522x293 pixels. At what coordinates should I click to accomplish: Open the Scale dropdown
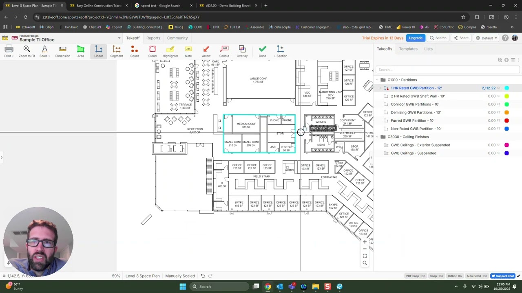click(x=45, y=51)
